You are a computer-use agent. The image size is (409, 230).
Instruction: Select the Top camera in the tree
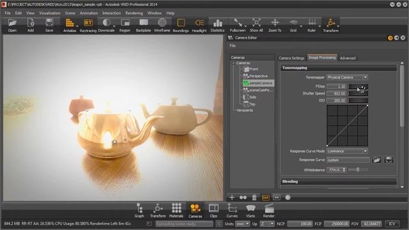249,104
